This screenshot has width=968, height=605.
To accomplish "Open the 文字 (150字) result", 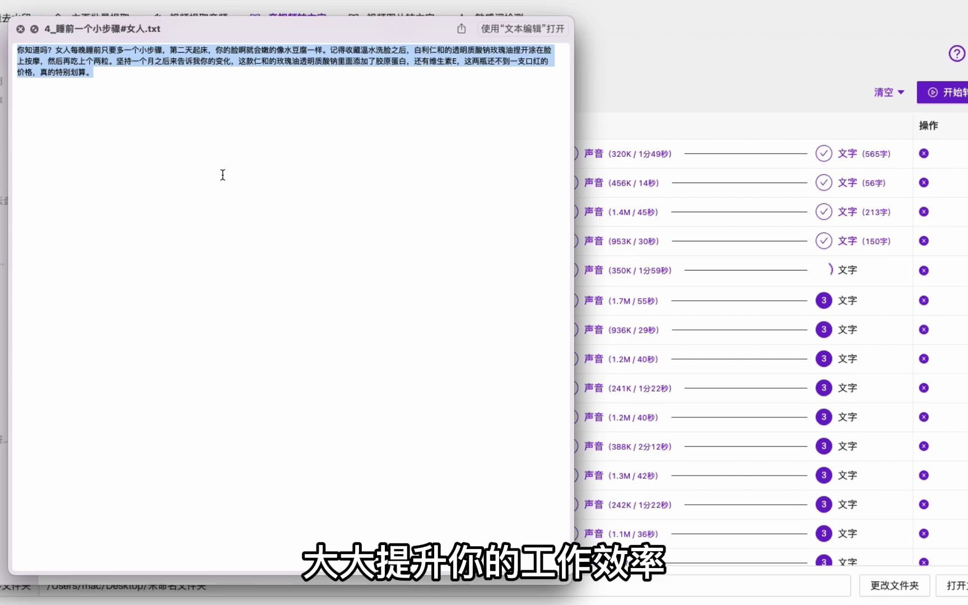I will [x=864, y=241].
